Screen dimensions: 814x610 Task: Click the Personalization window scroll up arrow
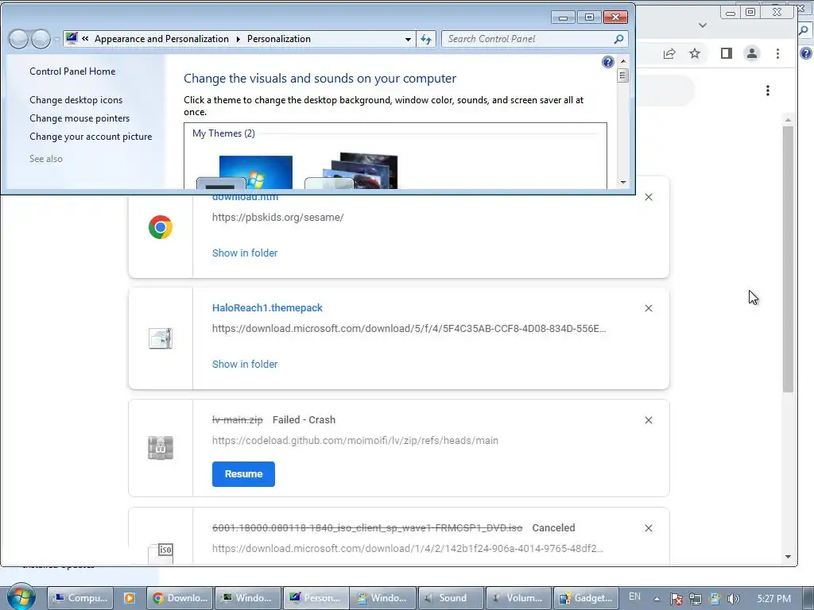click(x=623, y=61)
